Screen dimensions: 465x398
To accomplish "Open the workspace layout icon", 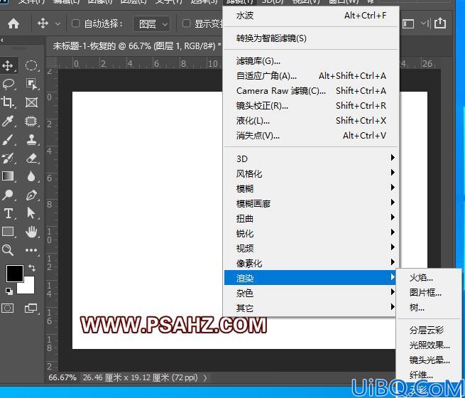I will [408, 23].
